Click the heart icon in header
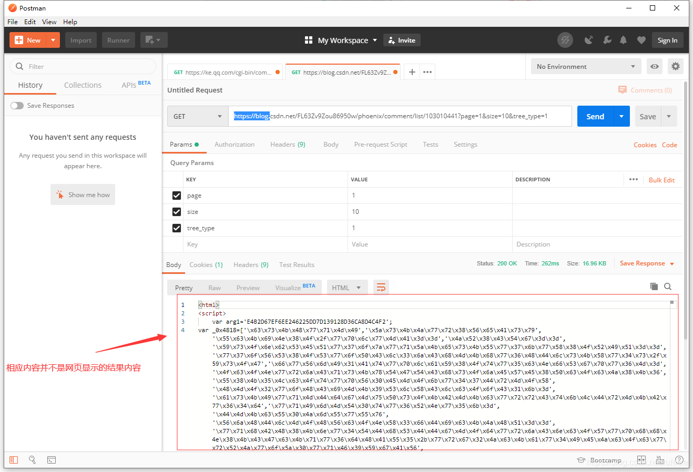 641,40
